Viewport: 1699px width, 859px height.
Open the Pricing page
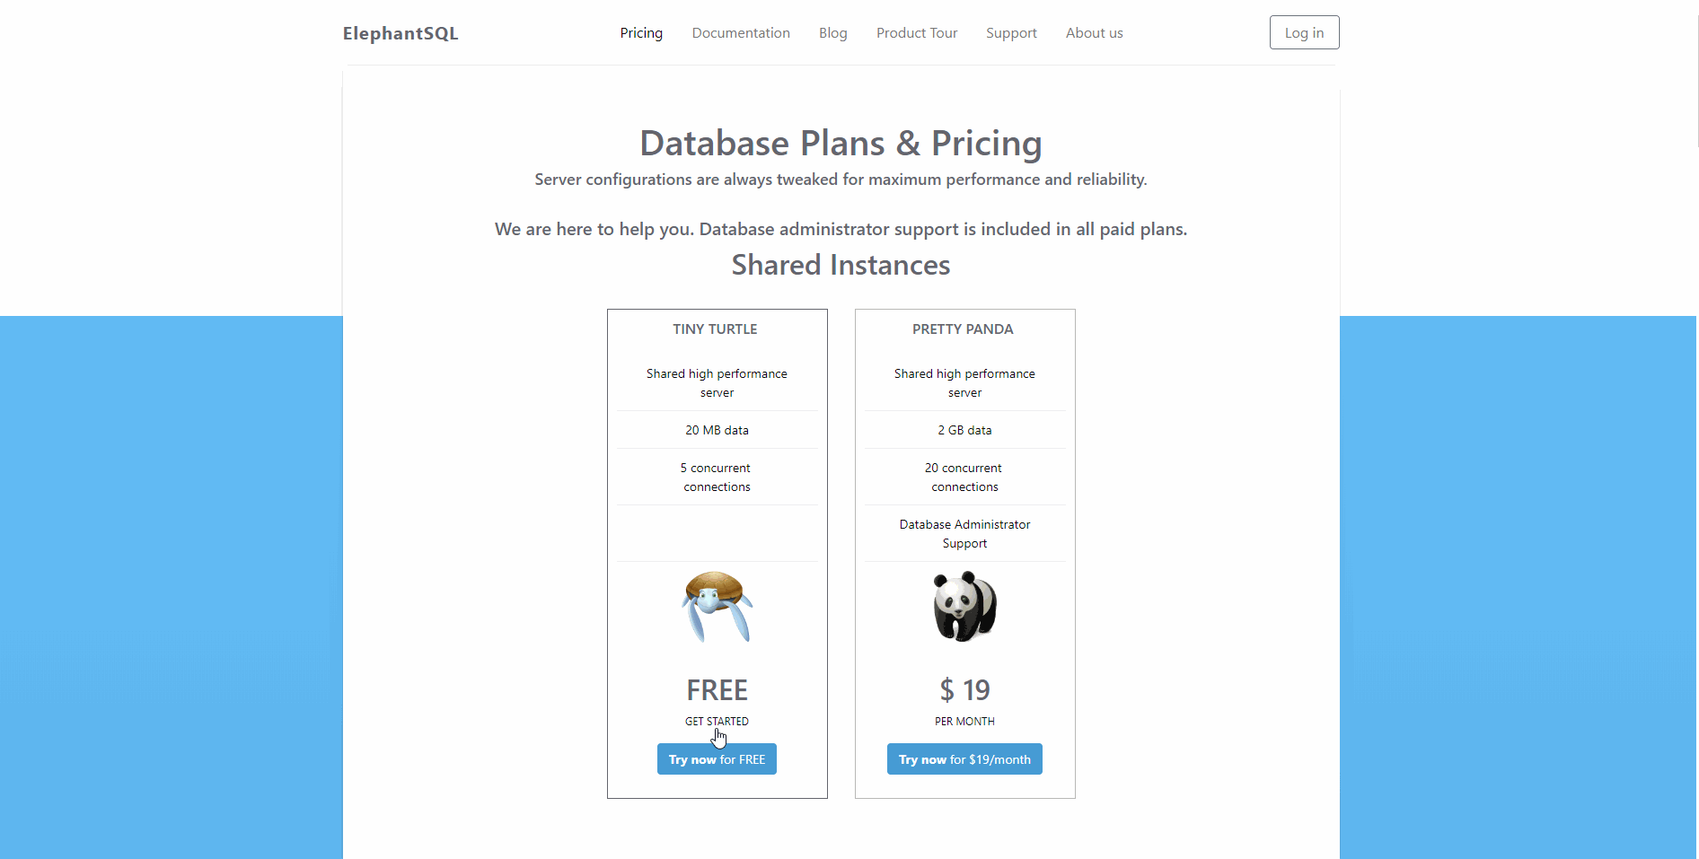point(640,32)
